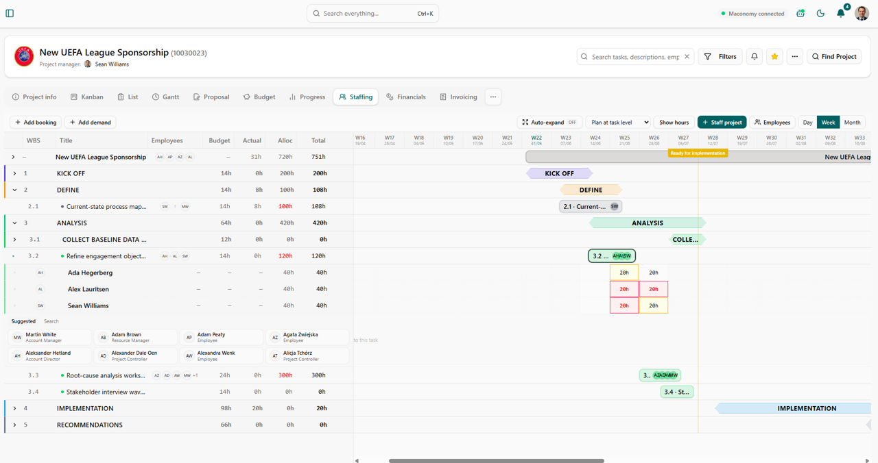878x463 pixels.
Task: Open the Kanban tab
Action: (87, 97)
